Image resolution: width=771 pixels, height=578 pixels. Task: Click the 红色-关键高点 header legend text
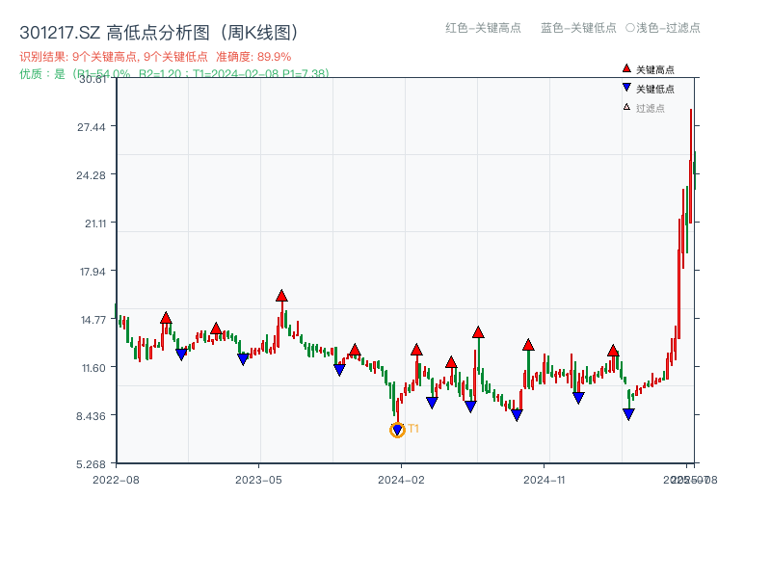(x=484, y=28)
